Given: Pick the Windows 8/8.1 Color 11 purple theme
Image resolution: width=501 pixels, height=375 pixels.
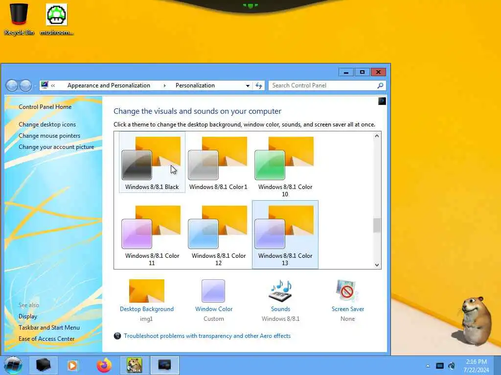Looking at the screenshot, I should pyautogui.click(x=152, y=235).
